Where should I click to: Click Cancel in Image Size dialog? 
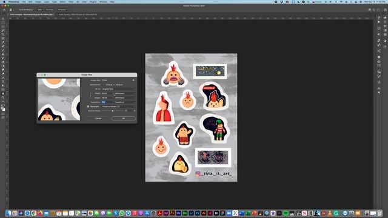(x=98, y=119)
